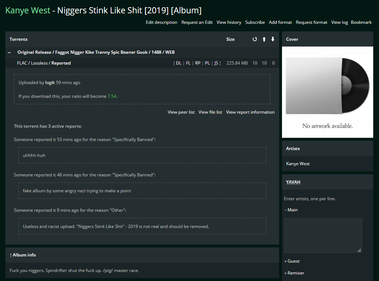Open Edit description
The image size is (379, 281).
coord(162,22)
